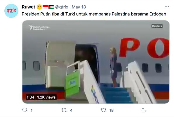This screenshot has width=174, height=119.
Task: Like the tweet with the heart icon
Action: [103, 110]
